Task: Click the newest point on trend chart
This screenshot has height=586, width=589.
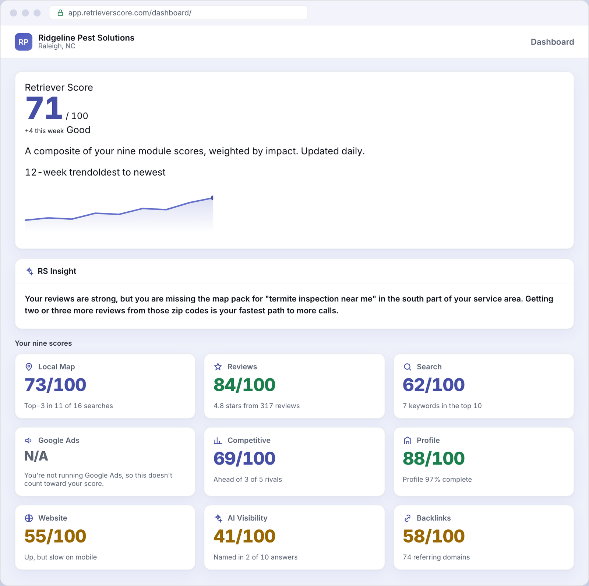Action: (212, 198)
